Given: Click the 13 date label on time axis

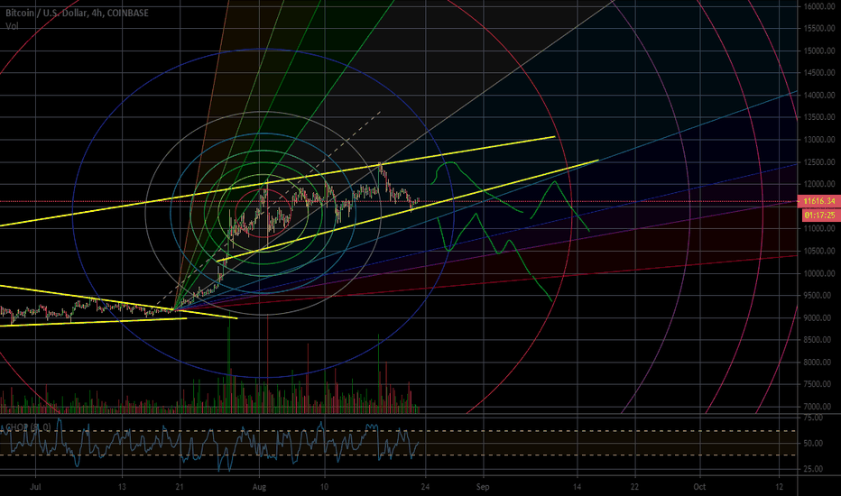Looking at the screenshot, I should pos(123,487).
